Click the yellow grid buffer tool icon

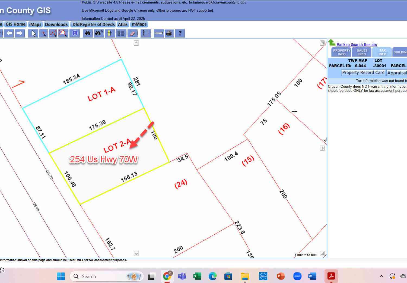(110, 33)
